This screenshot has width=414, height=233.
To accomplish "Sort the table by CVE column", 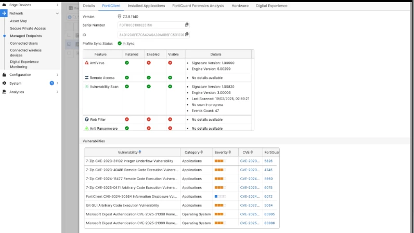I will pos(252,152).
